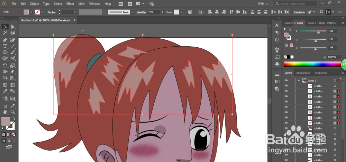Screen dimensions: 346x162
Task: Select the Direct Selection tool
Action: coord(13,27)
